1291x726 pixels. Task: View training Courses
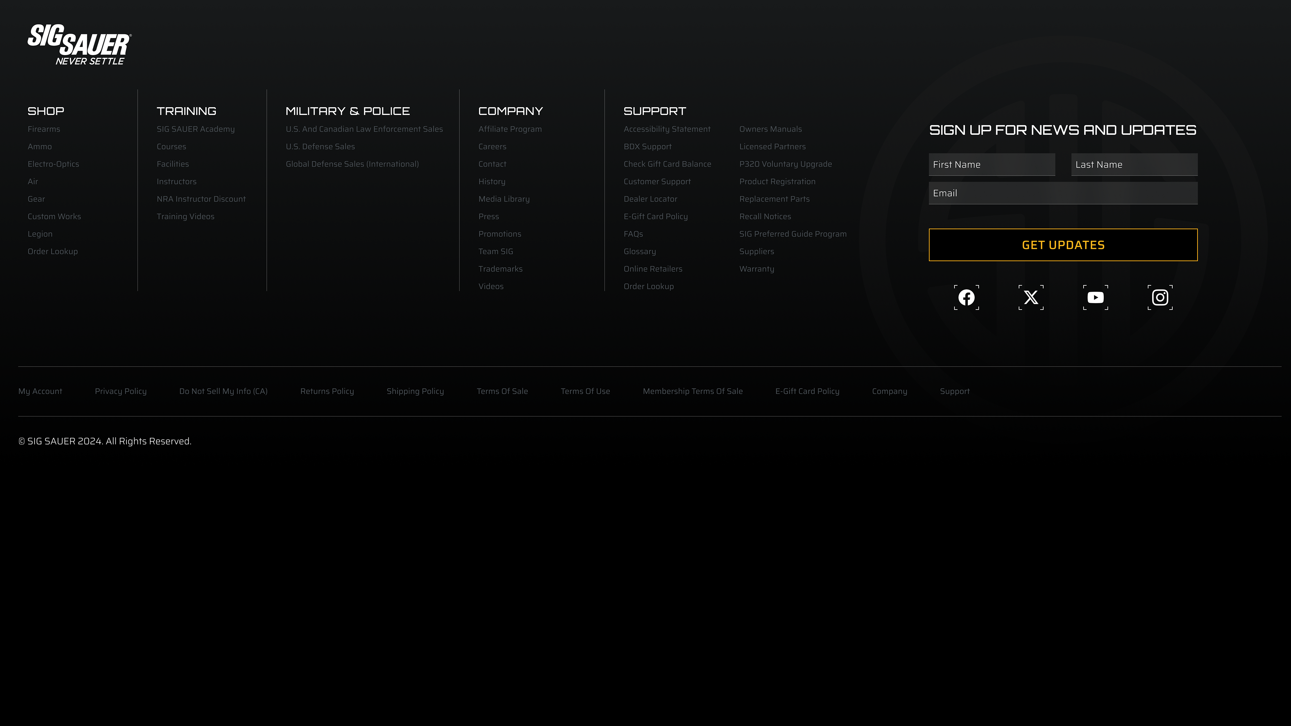pos(171,147)
